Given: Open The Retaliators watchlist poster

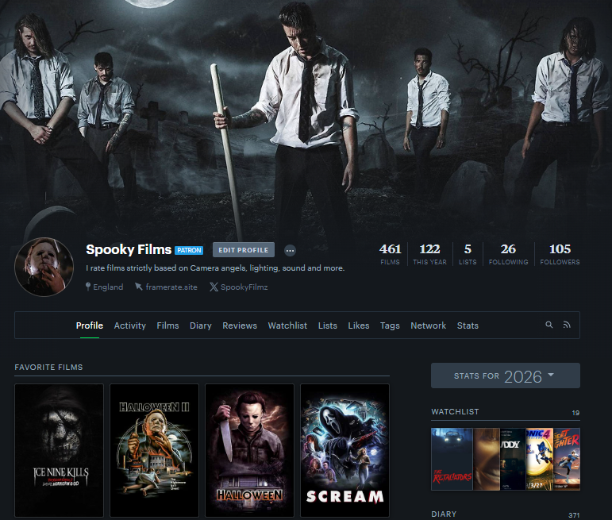Looking at the screenshot, I should [452, 459].
